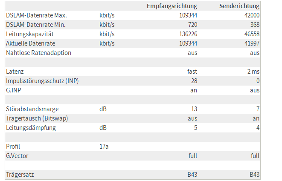This screenshot has width=282, height=181.
Task: Click the G.INP row label
Action: click(14, 90)
